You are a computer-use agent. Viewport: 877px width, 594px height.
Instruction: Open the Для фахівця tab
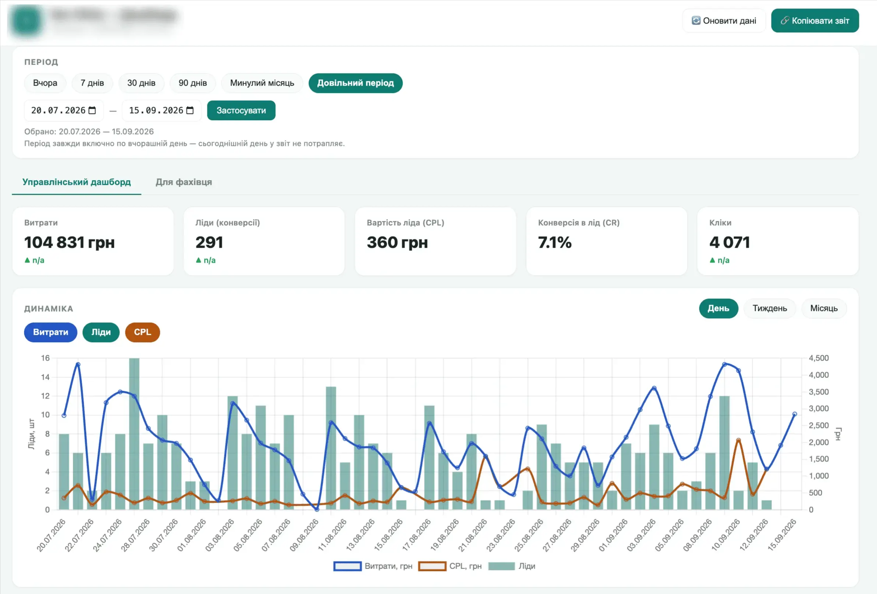pyautogui.click(x=184, y=182)
